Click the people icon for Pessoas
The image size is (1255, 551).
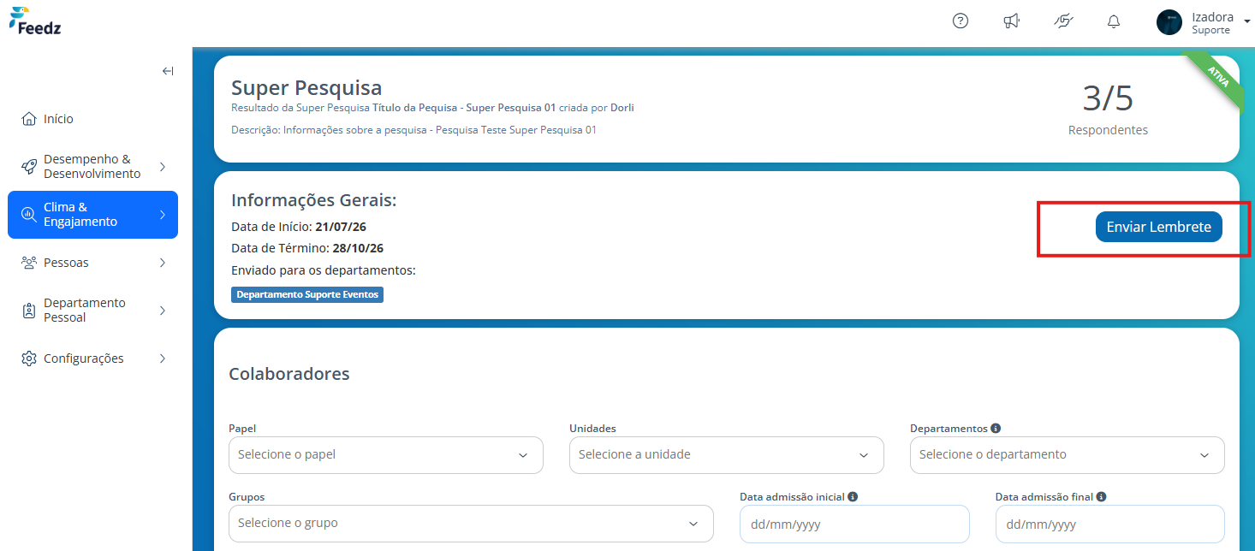click(x=29, y=263)
